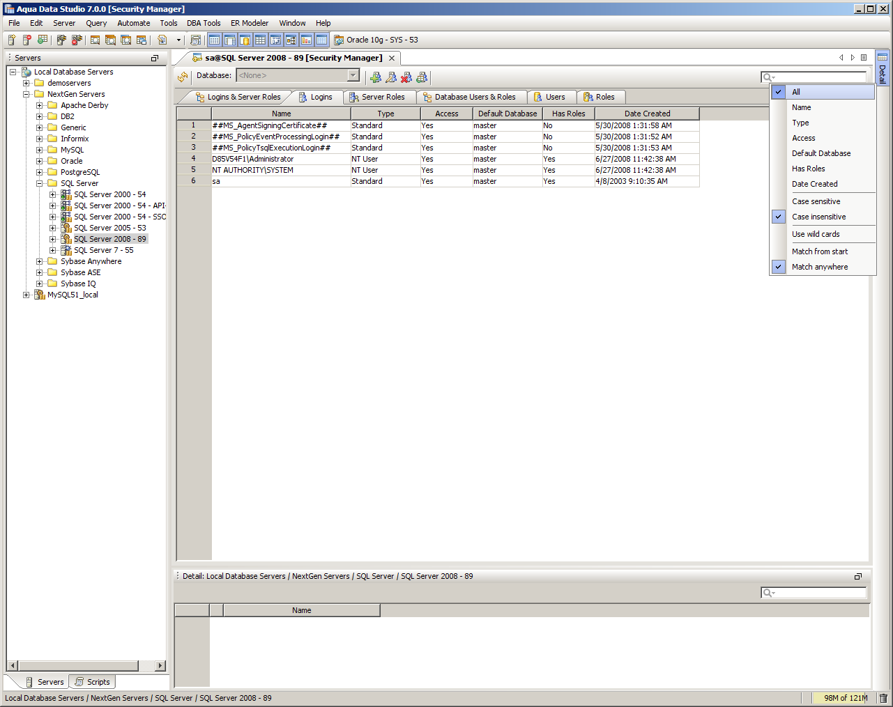Open the small toolbar dropdown arrow
893x707 pixels.
click(178, 40)
